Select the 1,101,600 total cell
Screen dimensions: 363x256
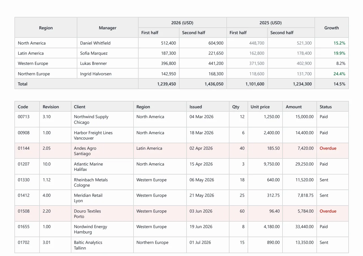[247, 84]
